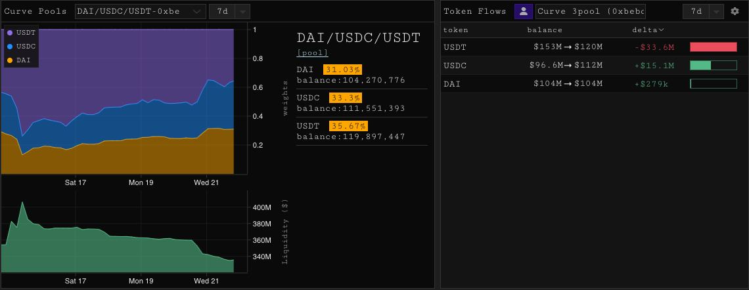Viewport: 749px width, 290px height.
Task: Click the DAI/USDC/USDT pool title
Action: point(358,37)
